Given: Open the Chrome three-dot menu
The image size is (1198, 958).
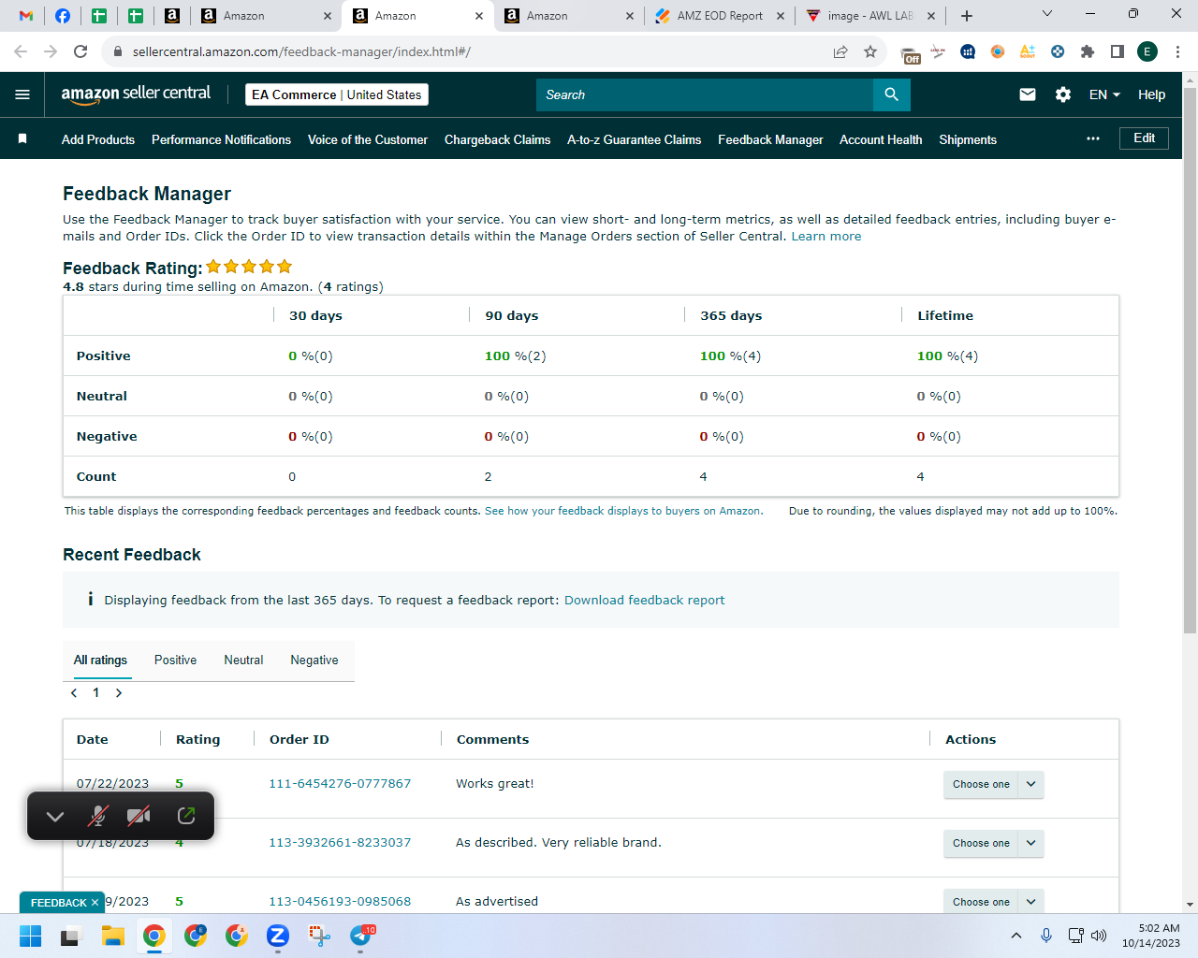Looking at the screenshot, I should coord(1178,51).
